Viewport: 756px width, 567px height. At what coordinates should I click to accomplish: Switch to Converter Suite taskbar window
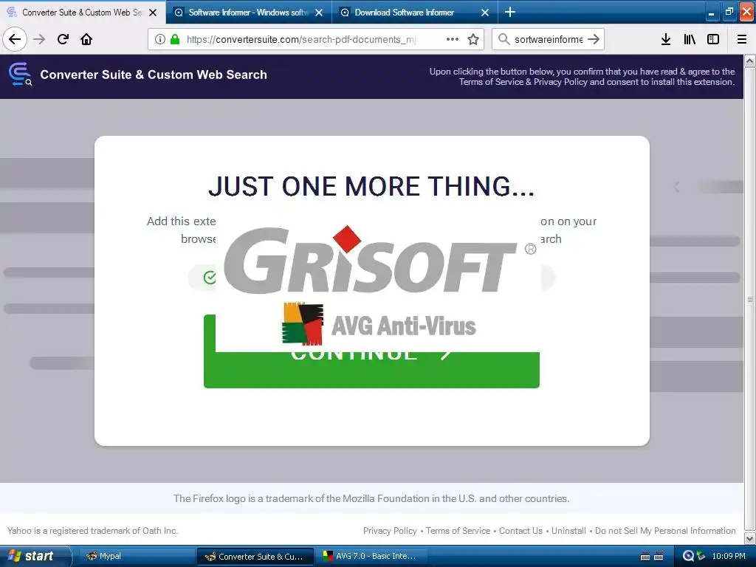(255, 556)
